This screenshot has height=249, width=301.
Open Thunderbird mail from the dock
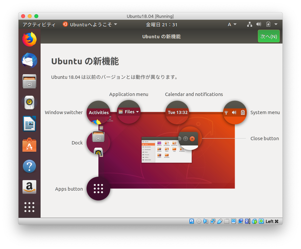pyautogui.click(x=29, y=60)
